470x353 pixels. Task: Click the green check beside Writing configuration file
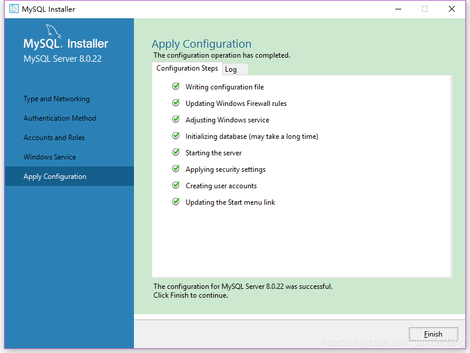pyautogui.click(x=176, y=86)
